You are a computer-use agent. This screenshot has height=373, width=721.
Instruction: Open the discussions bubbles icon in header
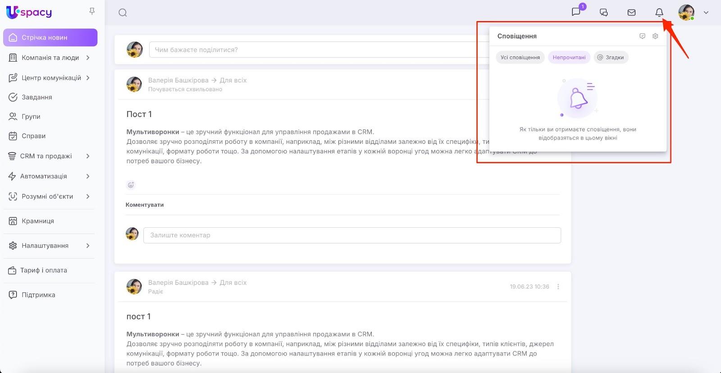[x=604, y=13]
